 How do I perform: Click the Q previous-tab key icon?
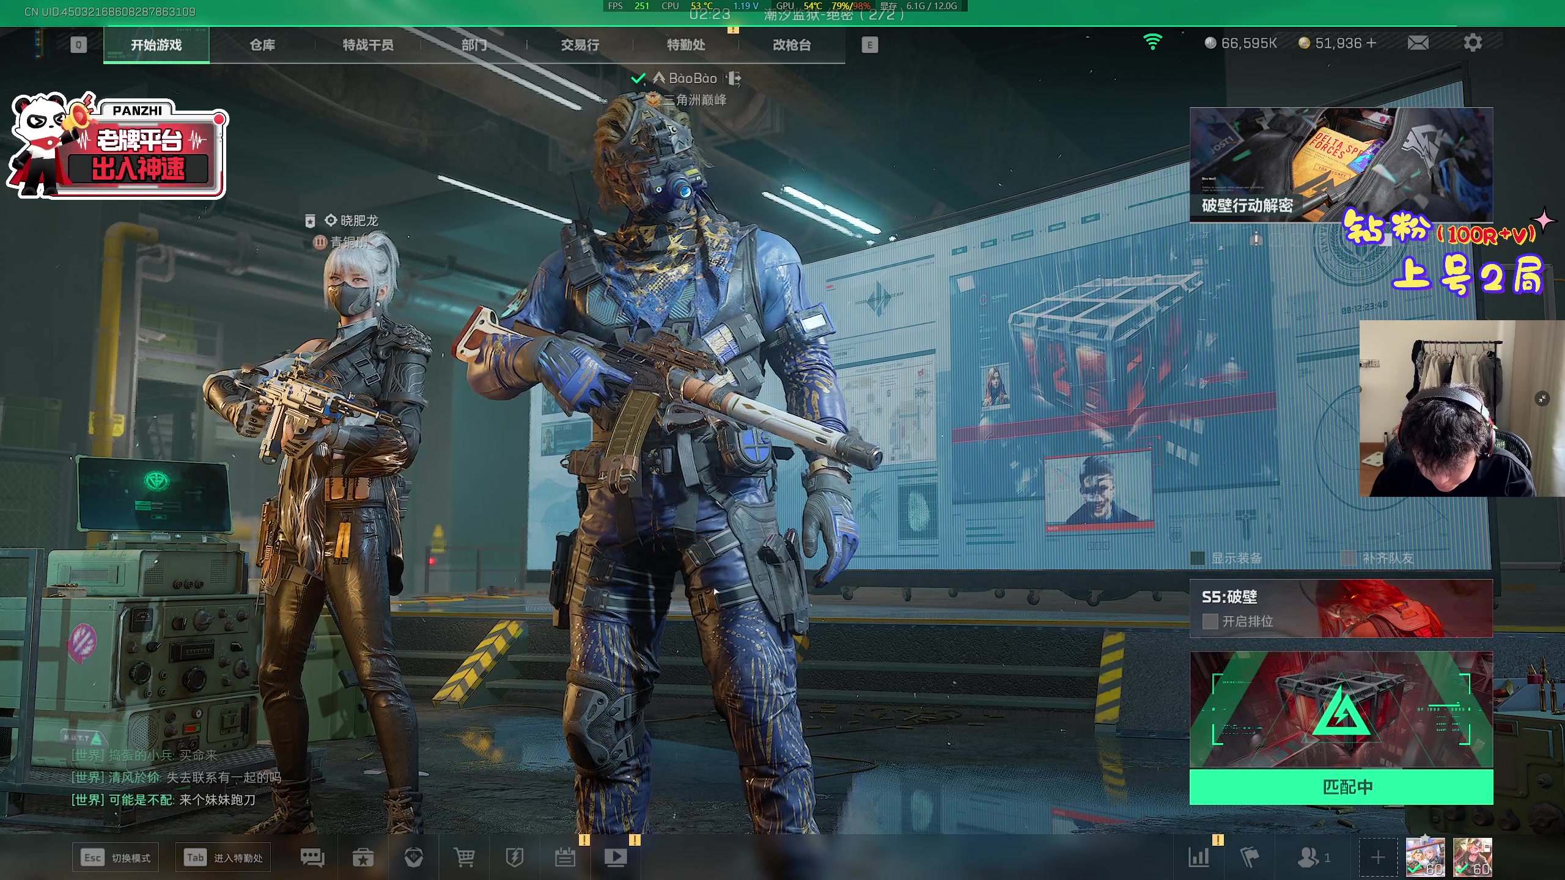78,45
